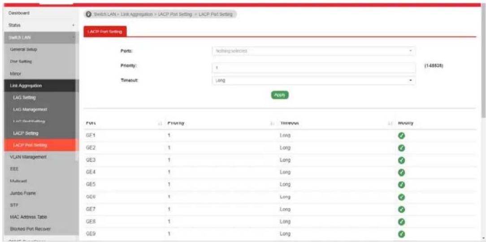The image size is (486, 242).
Task: Sort table by Priority column
Action: (273, 123)
